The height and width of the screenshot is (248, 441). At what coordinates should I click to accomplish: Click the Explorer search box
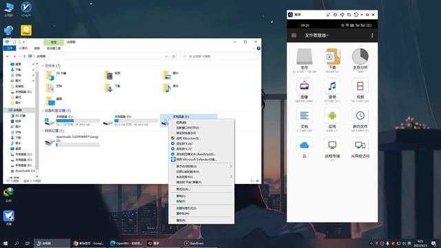[x=219, y=56]
